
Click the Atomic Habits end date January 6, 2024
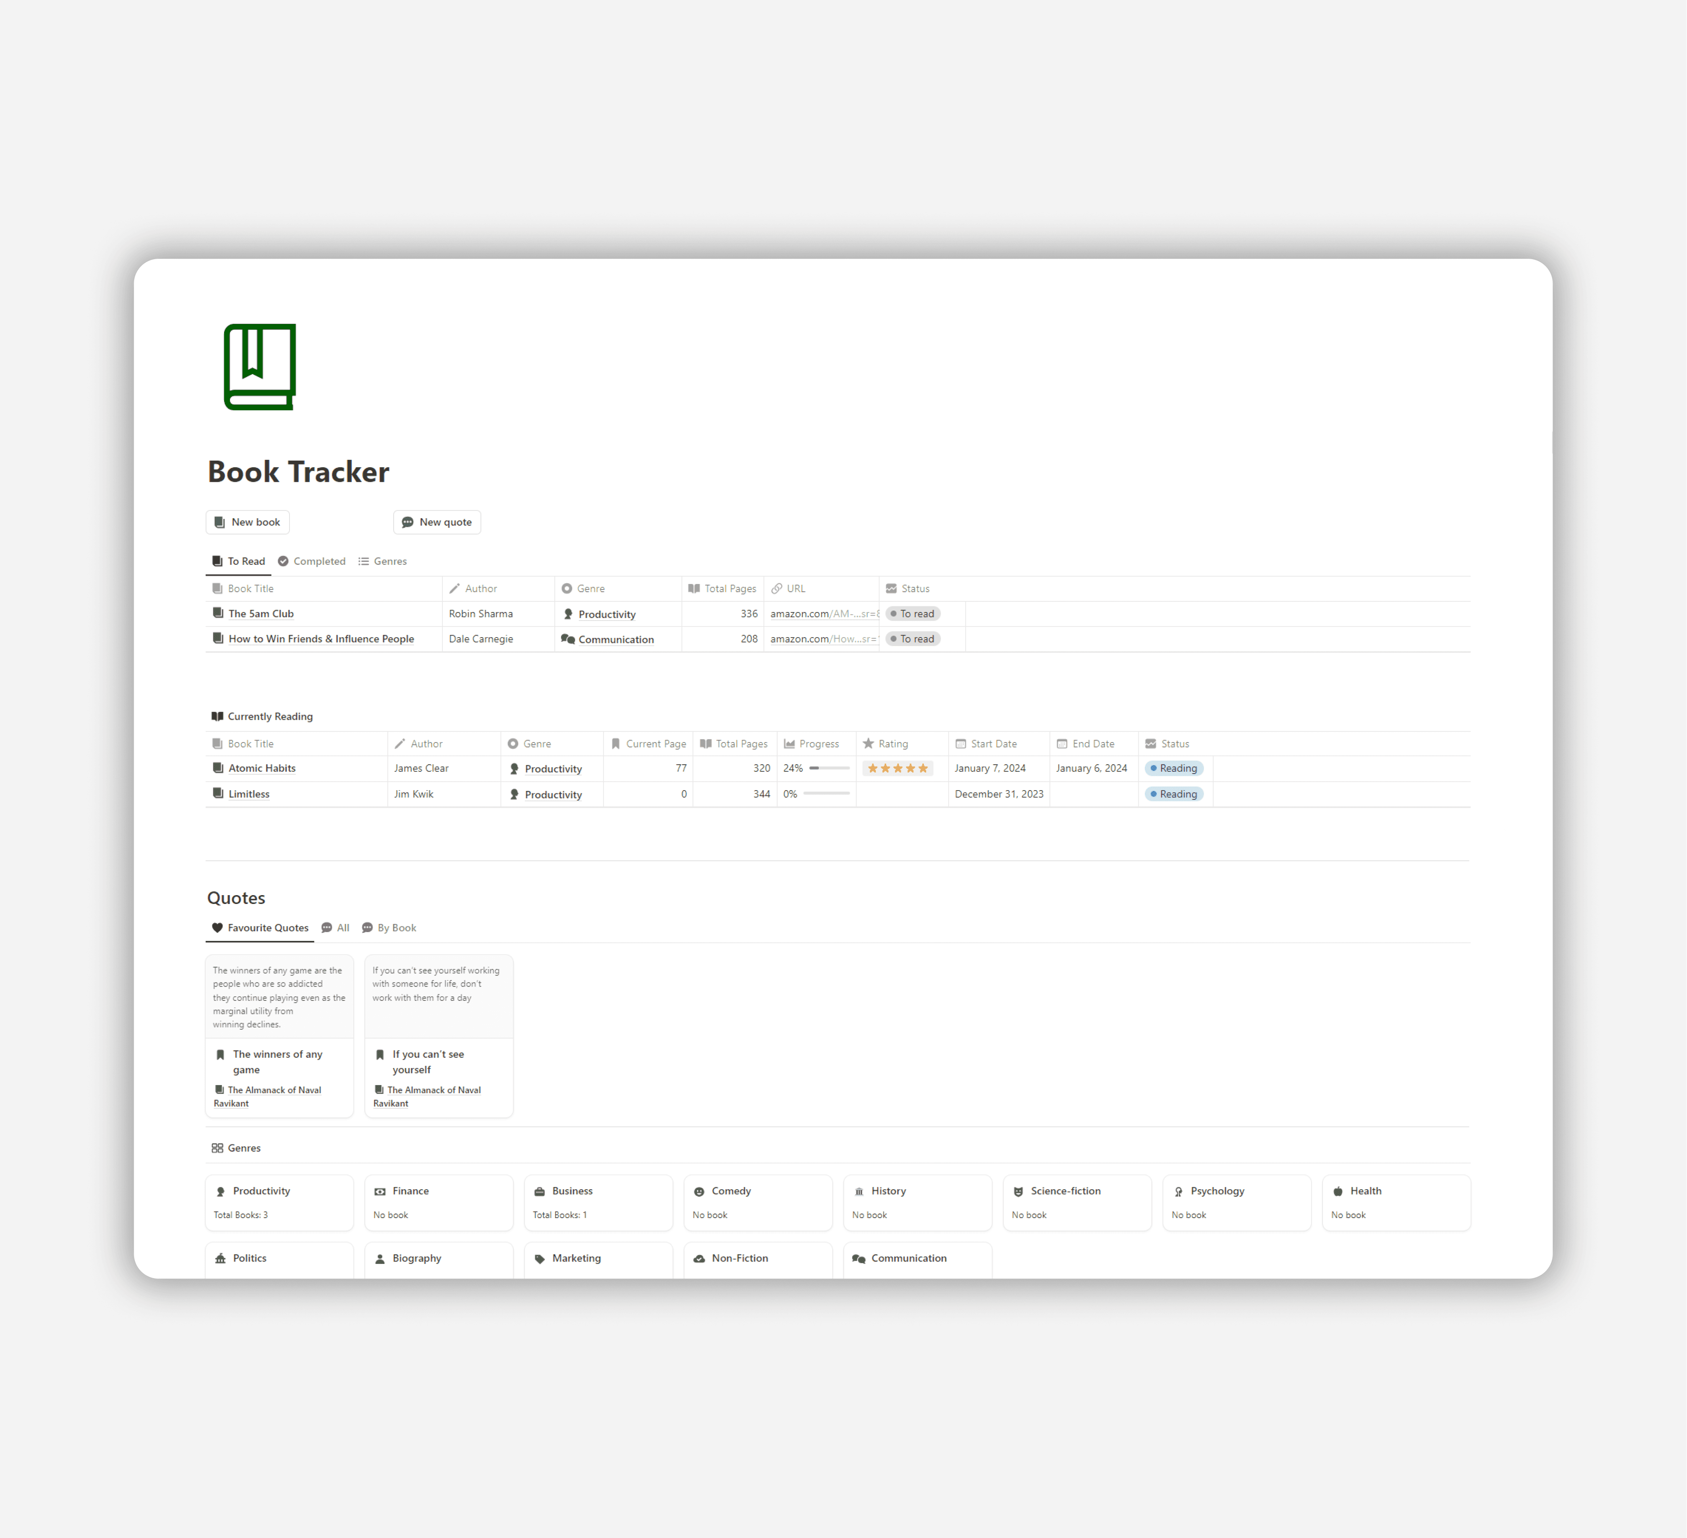pyautogui.click(x=1091, y=768)
